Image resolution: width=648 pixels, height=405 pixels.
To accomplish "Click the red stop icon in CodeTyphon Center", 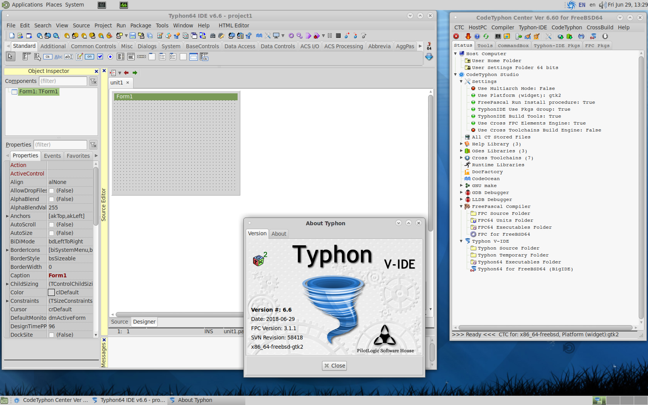I will pyautogui.click(x=456, y=36).
